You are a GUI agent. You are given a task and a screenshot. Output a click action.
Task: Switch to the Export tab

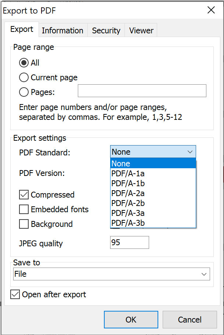[22, 29]
